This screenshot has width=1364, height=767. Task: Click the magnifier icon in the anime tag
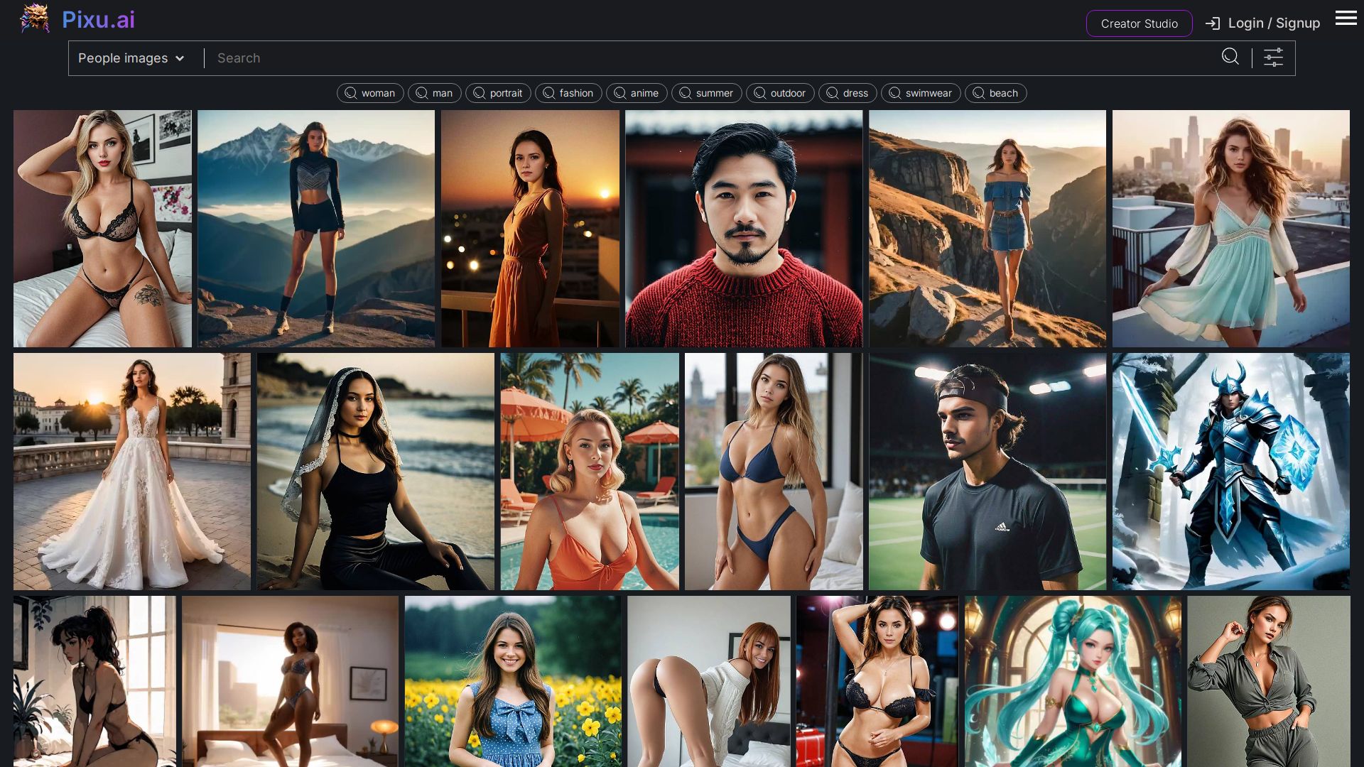619,93
